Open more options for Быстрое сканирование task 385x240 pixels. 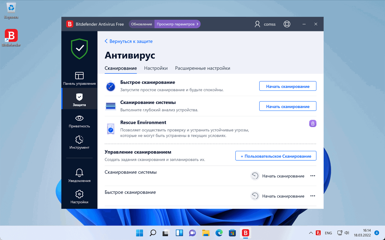point(313,196)
